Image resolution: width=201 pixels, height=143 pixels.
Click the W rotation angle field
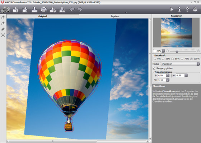tap(162, 80)
